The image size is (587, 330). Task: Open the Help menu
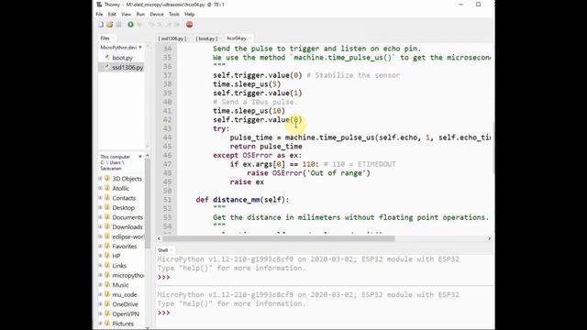pos(190,15)
